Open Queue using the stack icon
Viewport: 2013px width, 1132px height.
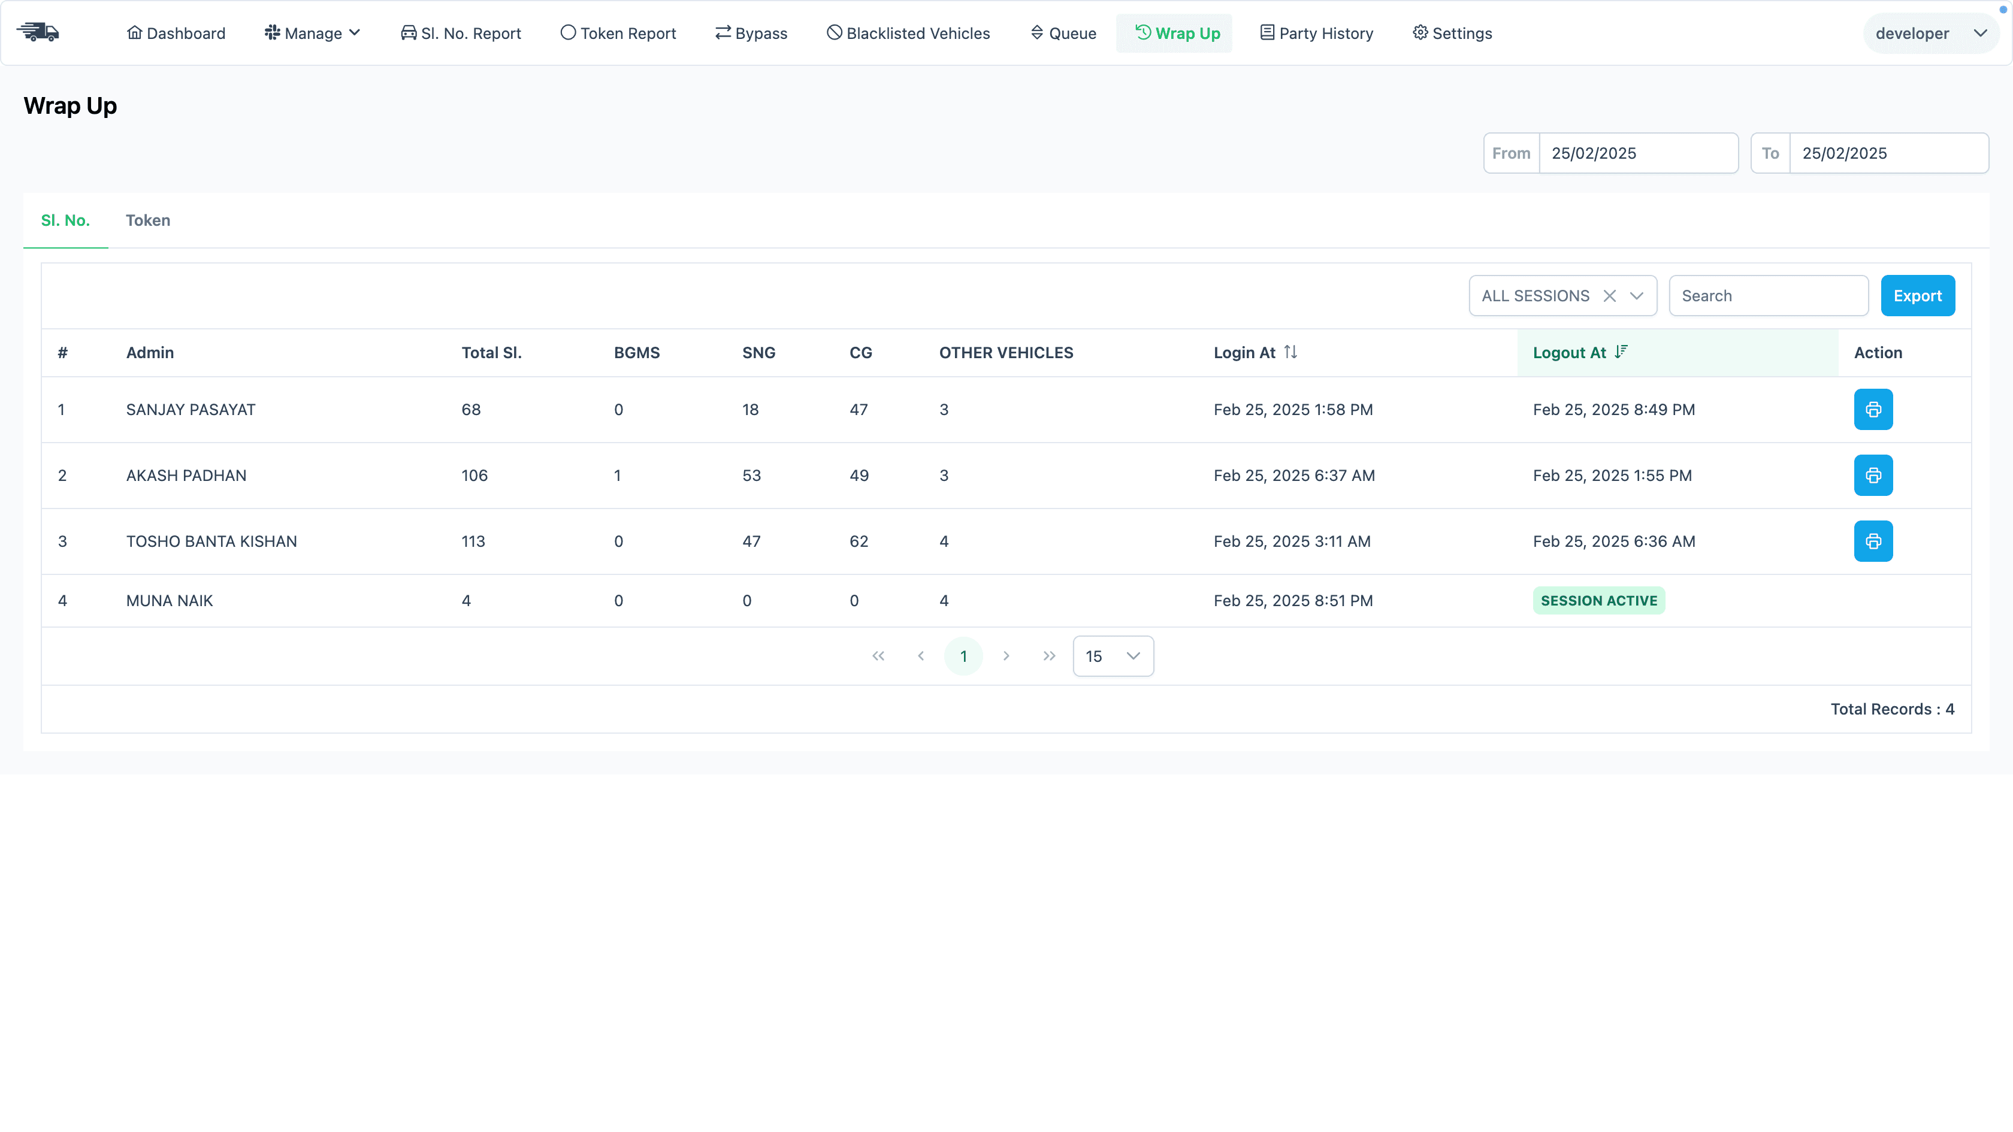pyautogui.click(x=1037, y=32)
